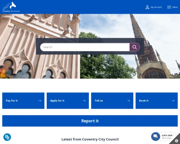
Task: Open the My Account link
Action: pyautogui.click(x=156, y=7)
